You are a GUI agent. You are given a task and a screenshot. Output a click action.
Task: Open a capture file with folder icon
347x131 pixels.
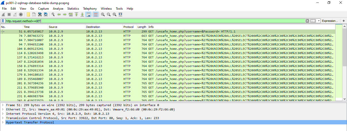point(28,14)
